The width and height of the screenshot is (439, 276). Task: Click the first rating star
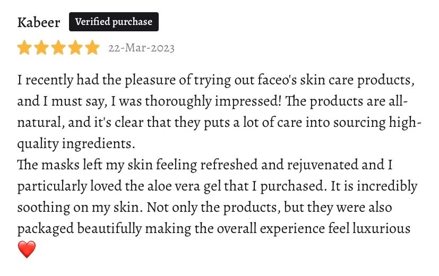(x=24, y=47)
